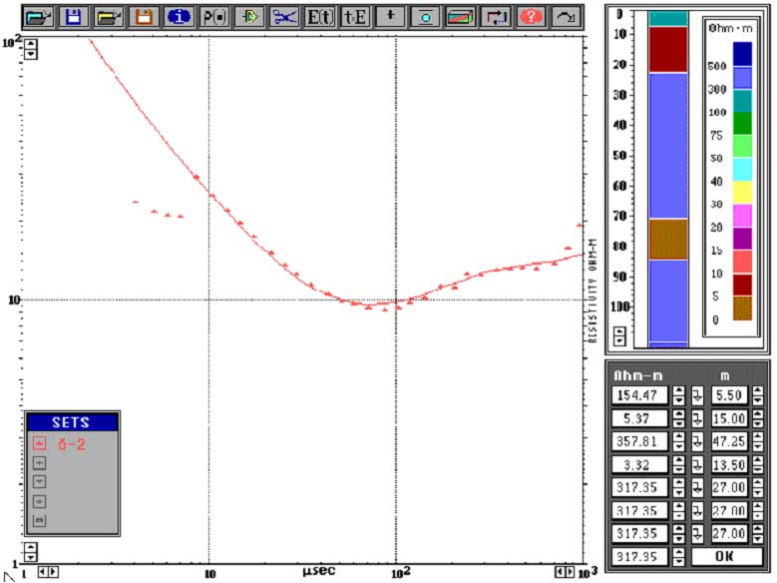The image size is (777, 583).
Task: Select the scissors cut tool
Action: (x=284, y=16)
